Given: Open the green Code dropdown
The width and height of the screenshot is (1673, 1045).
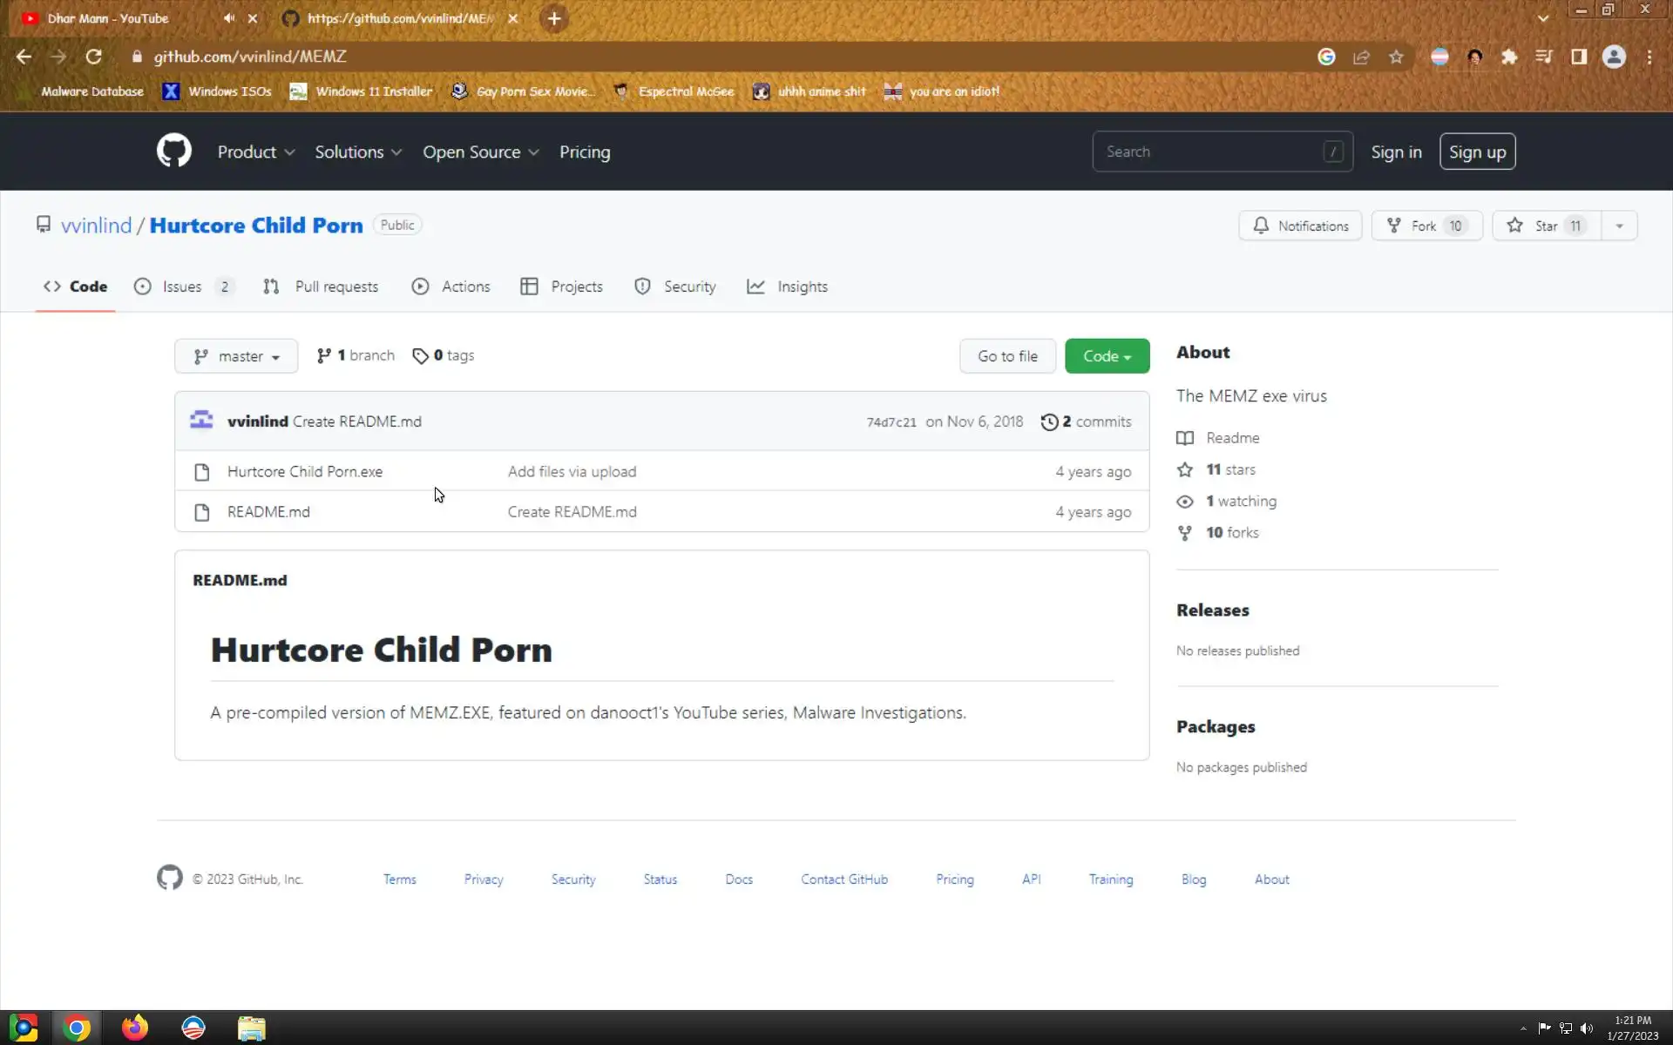Looking at the screenshot, I should pyautogui.click(x=1106, y=356).
